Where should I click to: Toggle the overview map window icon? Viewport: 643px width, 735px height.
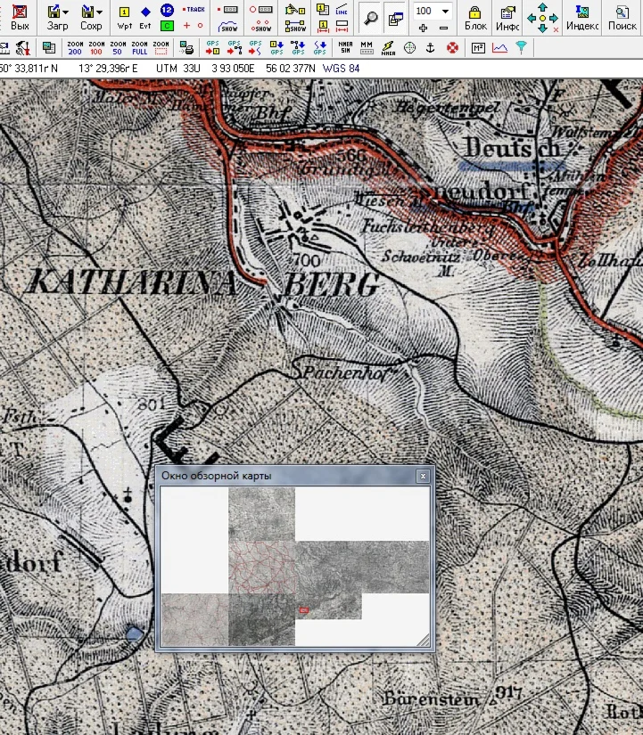(396, 18)
